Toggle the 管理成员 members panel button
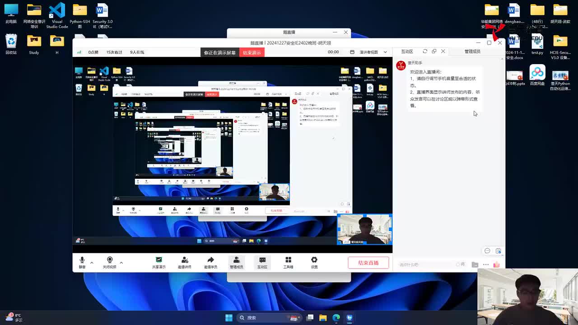Viewport: 578px width, 325px height. (x=236, y=262)
